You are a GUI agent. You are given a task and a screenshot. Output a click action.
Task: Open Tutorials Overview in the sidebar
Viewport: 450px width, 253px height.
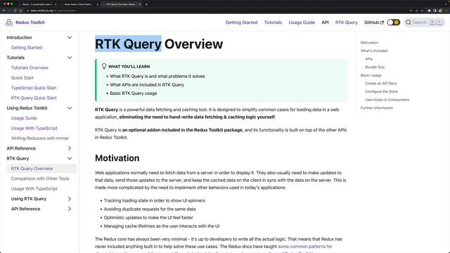[x=30, y=67]
